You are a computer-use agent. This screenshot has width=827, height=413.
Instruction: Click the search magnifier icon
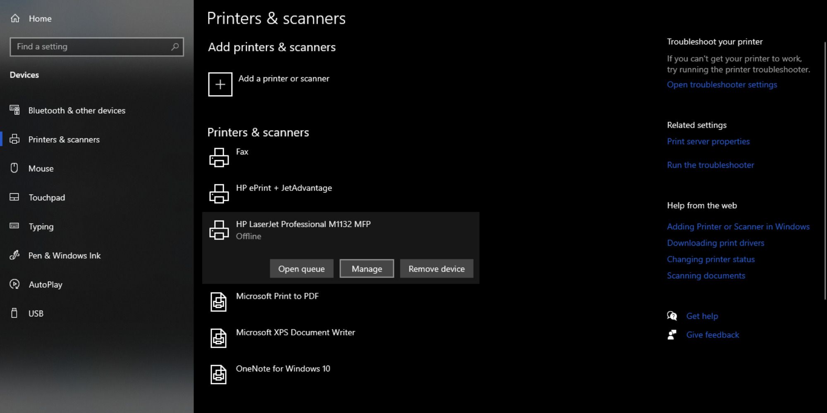(x=175, y=47)
